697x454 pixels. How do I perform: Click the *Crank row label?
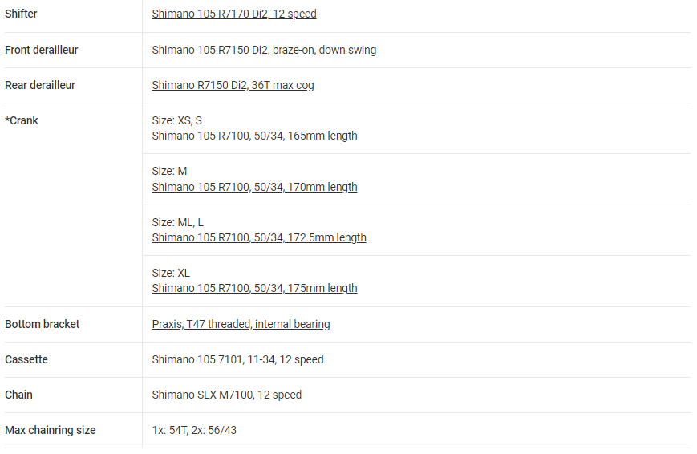[x=22, y=120]
